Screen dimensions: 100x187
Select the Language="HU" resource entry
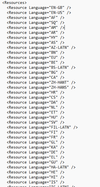[x=36, y=117]
